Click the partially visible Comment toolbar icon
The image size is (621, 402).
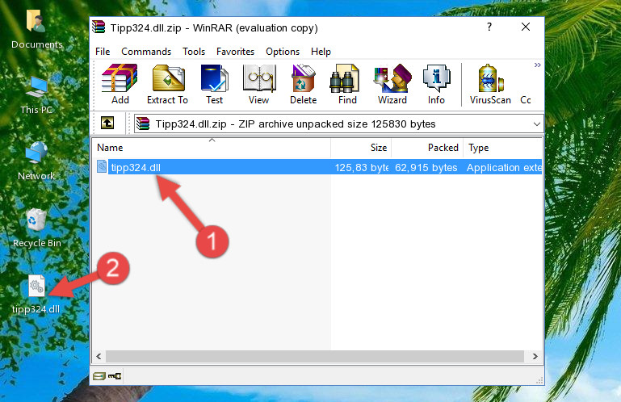[526, 100]
